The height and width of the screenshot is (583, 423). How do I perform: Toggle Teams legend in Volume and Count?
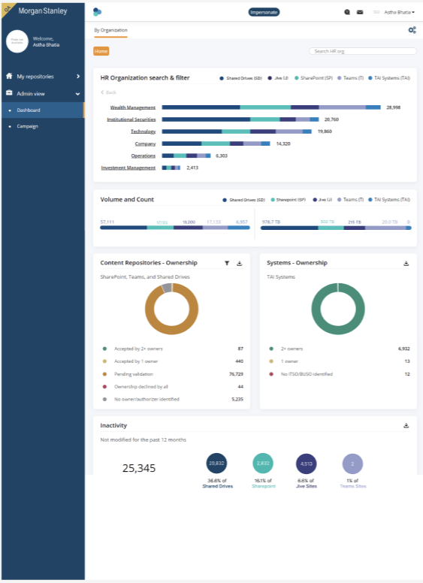(x=350, y=200)
